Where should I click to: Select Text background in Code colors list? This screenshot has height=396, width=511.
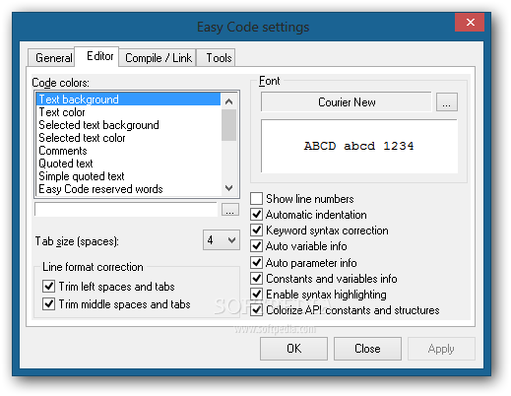(x=128, y=99)
